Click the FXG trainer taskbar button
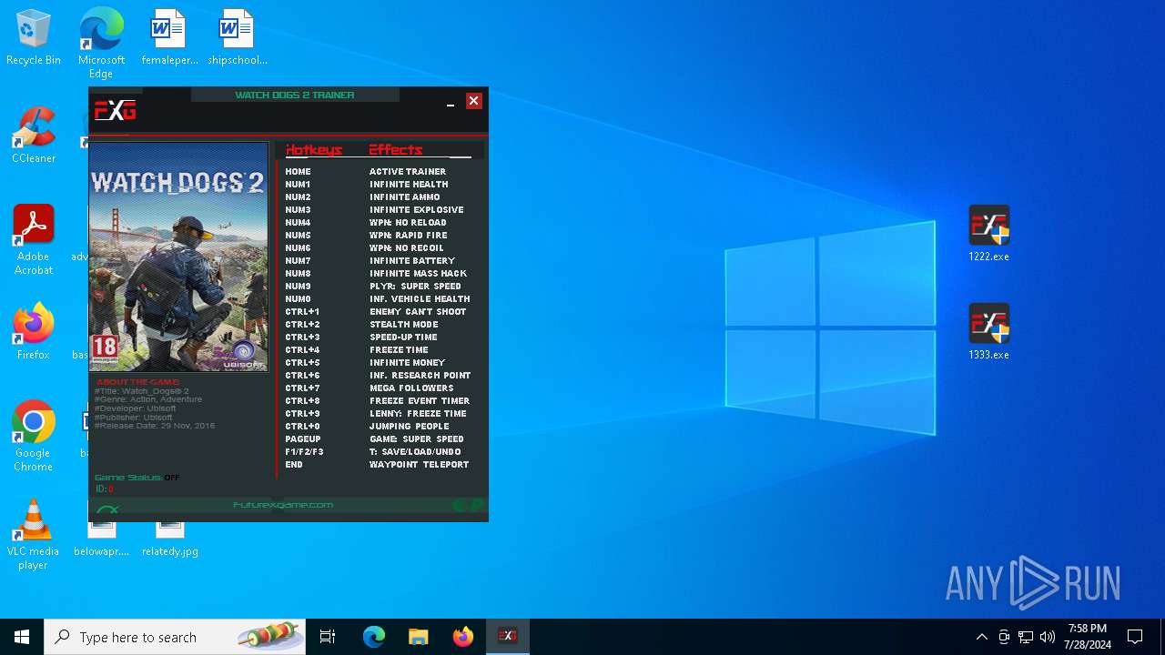This screenshot has width=1165, height=655. point(507,637)
